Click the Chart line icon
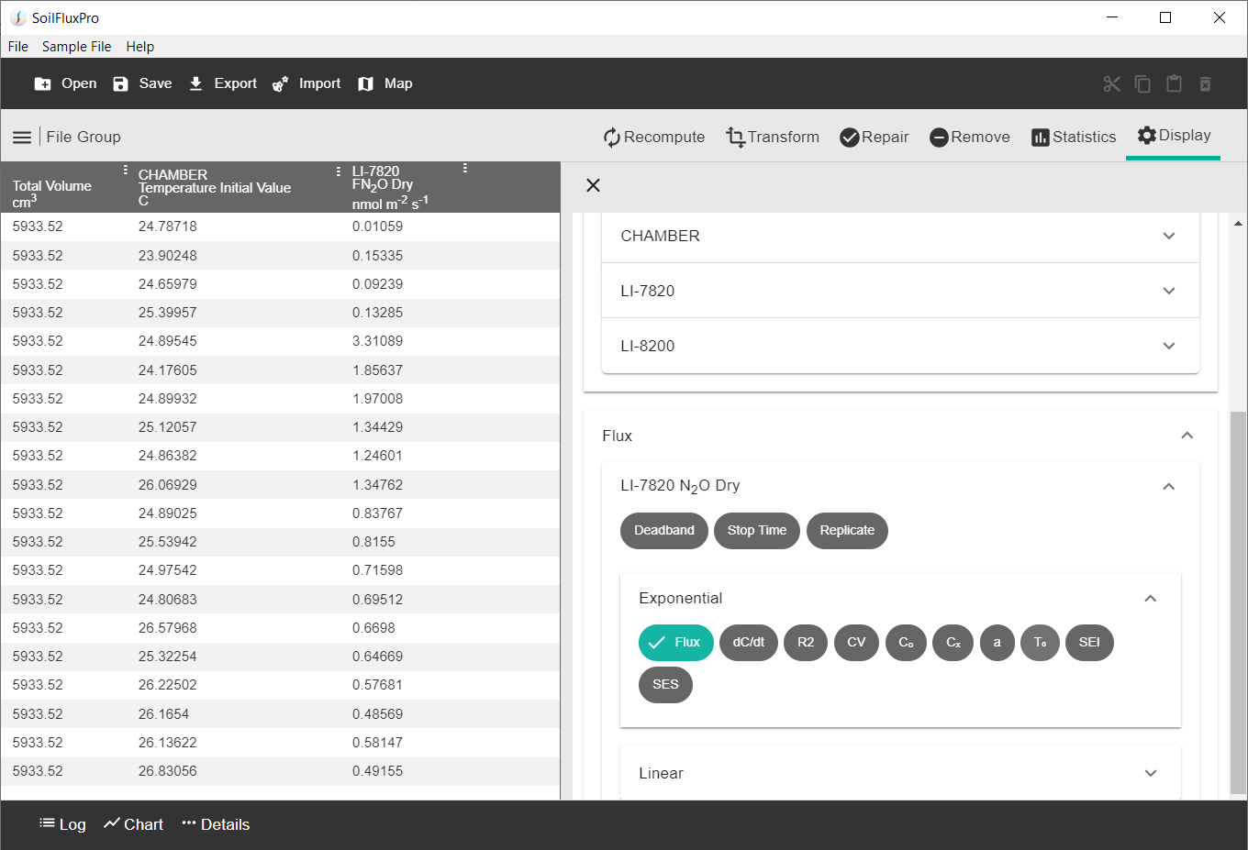The height and width of the screenshot is (850, 1248). (112, 823)
